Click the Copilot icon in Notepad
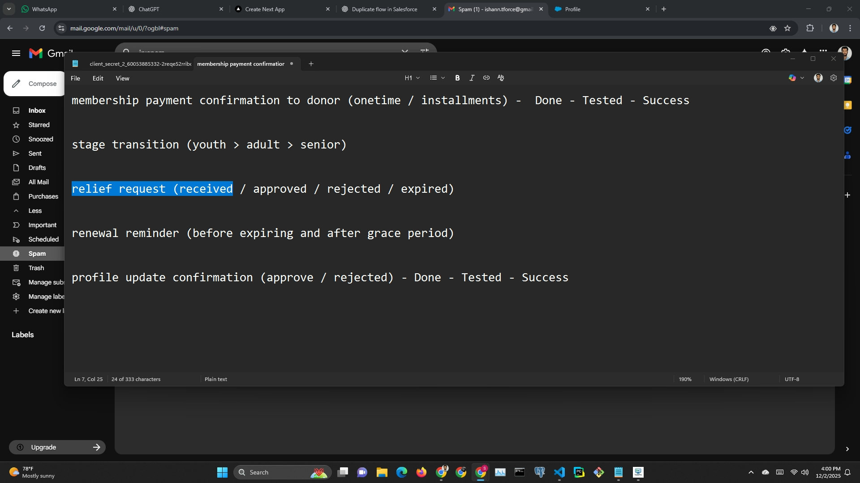 point(792,78)
